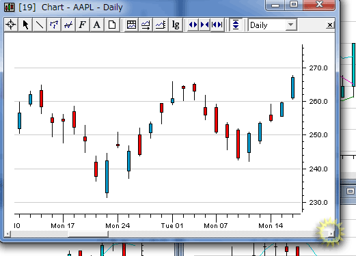Viewport: 356px width, 256px height.
Task: Click the restore button in background window
Action: pyautogui.click(x=351, y=191)
